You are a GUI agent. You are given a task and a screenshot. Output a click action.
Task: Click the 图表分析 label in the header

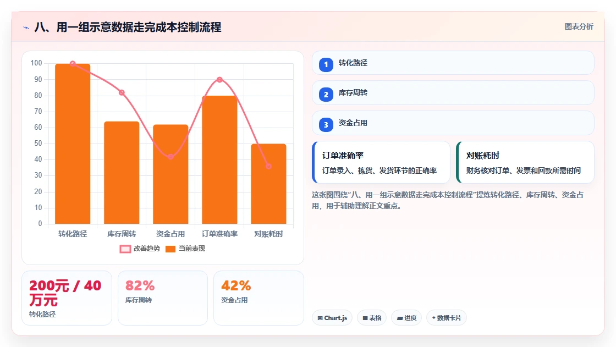pyautogui.click(x=579, y=27)
